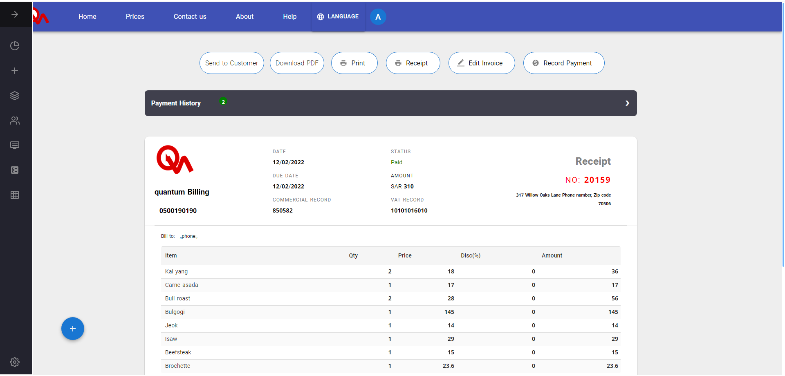Select the invoice card icon in sidebar
The height and width of the screenshot is (376, 785).
pos(15,170)
